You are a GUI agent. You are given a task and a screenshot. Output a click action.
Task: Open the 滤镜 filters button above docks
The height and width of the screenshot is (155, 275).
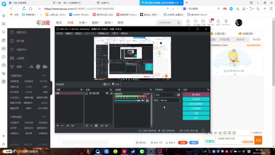pyautogui.click(x=115, y=84)
